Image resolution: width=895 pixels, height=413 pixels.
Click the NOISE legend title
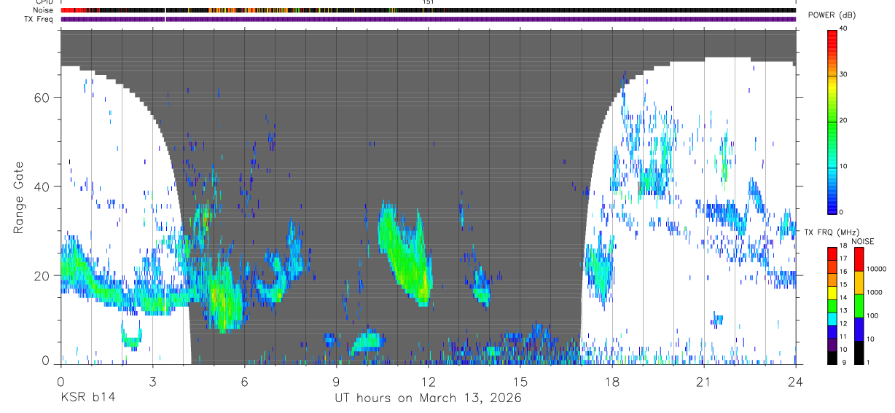[x=862, y=241]
